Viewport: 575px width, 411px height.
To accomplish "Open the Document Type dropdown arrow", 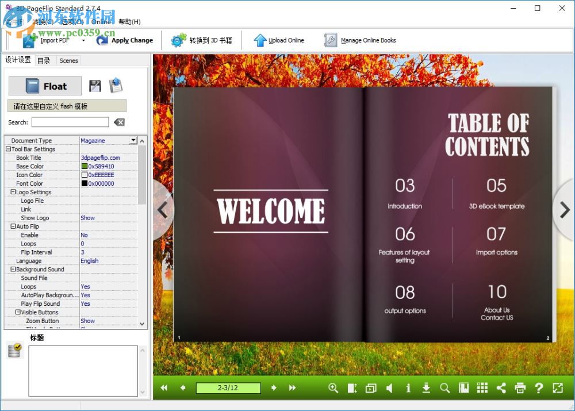I will pos(133,140).
